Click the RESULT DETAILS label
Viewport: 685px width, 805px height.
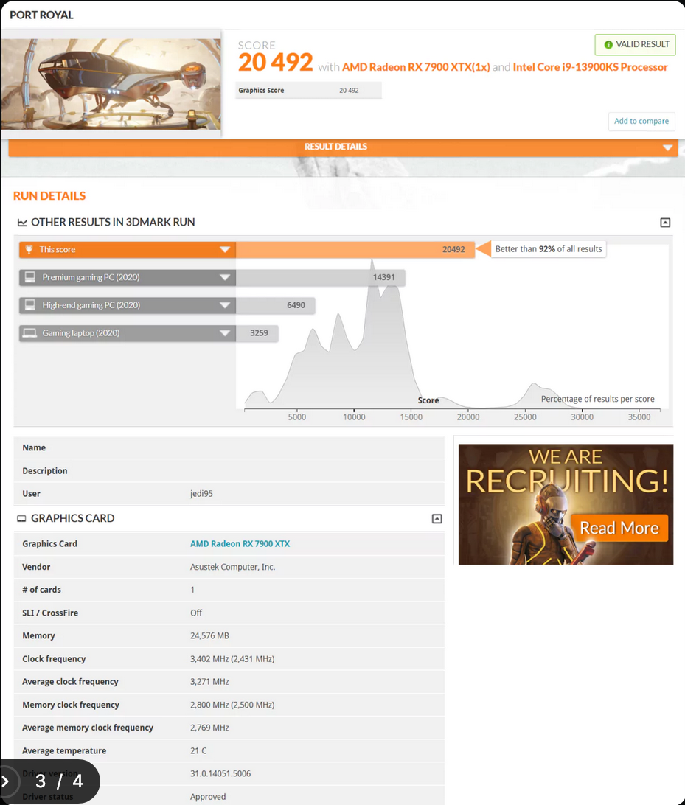335,147
